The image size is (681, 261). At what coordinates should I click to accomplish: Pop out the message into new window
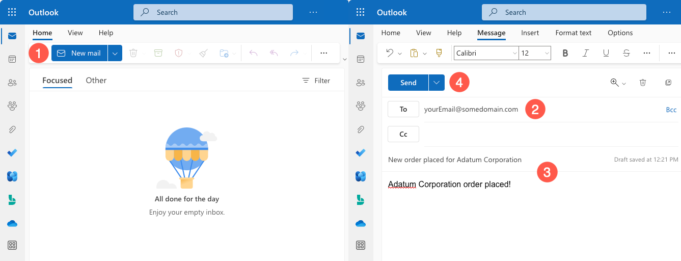point(668,83)
